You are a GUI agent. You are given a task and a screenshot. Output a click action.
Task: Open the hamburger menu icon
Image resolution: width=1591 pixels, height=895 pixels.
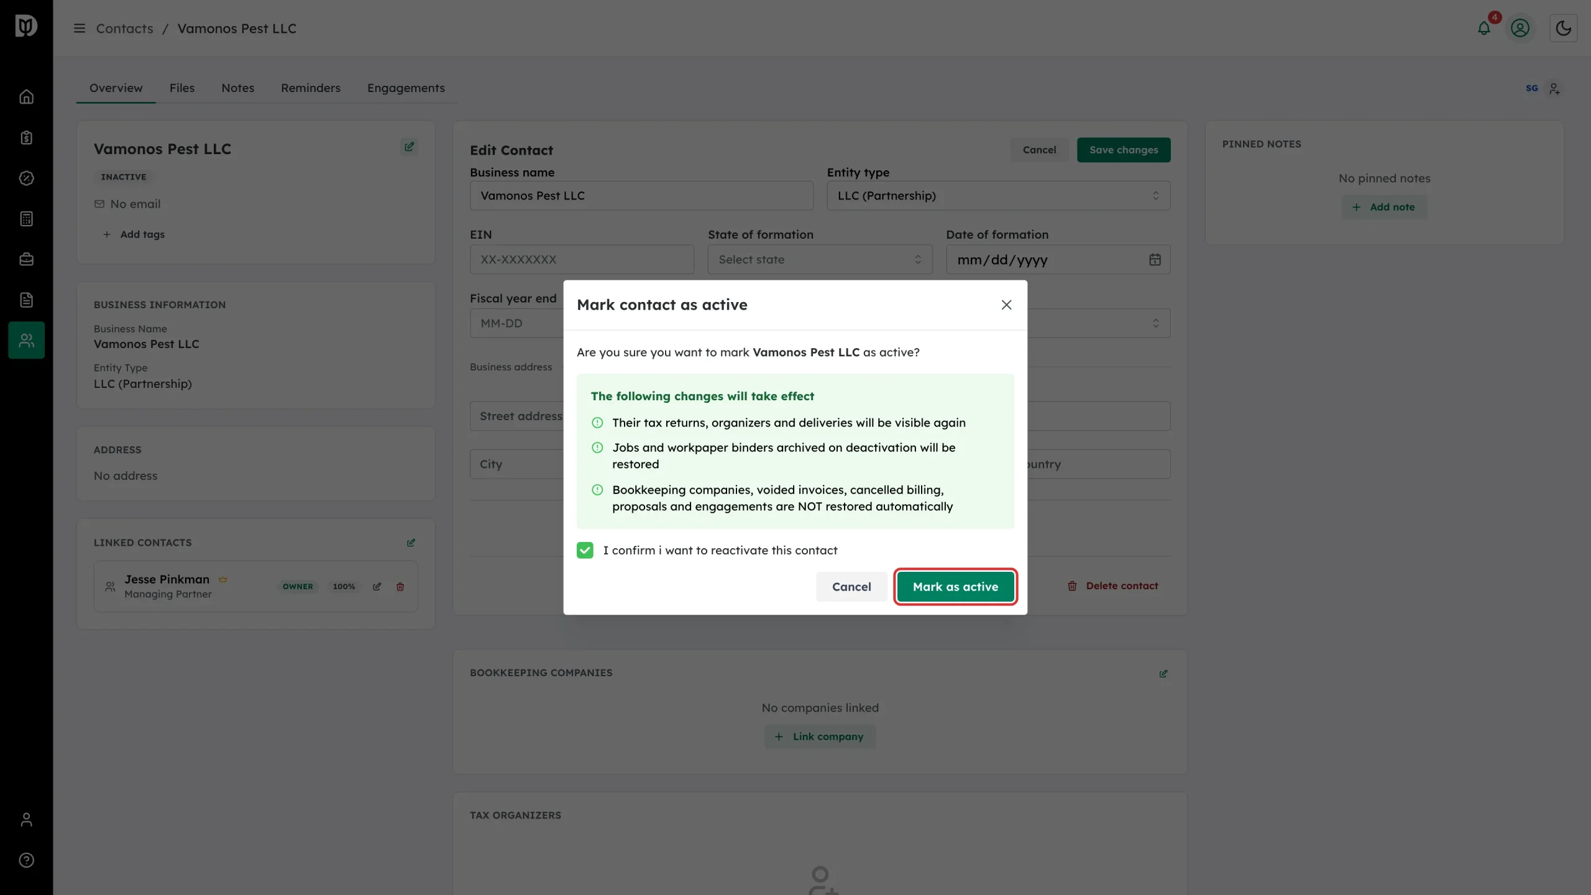[80, 29]
